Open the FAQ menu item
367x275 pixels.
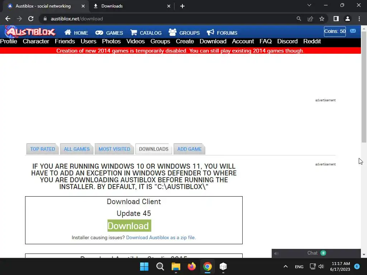(x=266, y=42)
